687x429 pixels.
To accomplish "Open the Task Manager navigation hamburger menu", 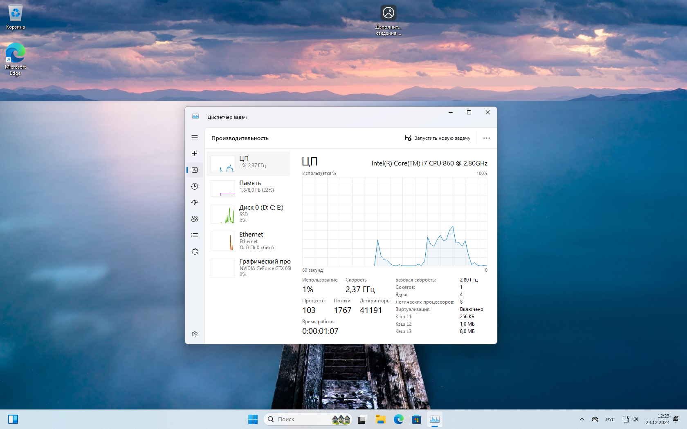I will click(195, 137).
